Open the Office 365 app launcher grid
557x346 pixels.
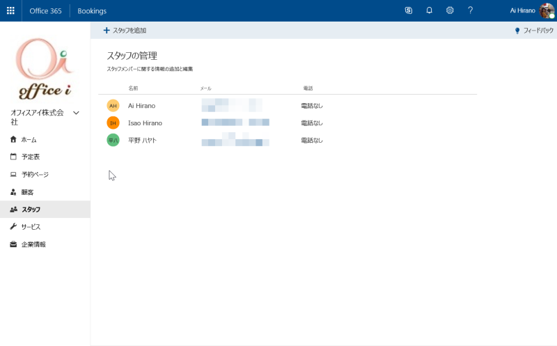pos(10,10)
